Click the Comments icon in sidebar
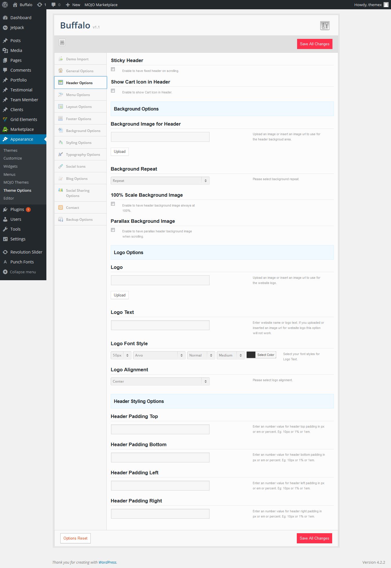Image resolution: width=391 pixels, height=568 pixels. (5, 70)
